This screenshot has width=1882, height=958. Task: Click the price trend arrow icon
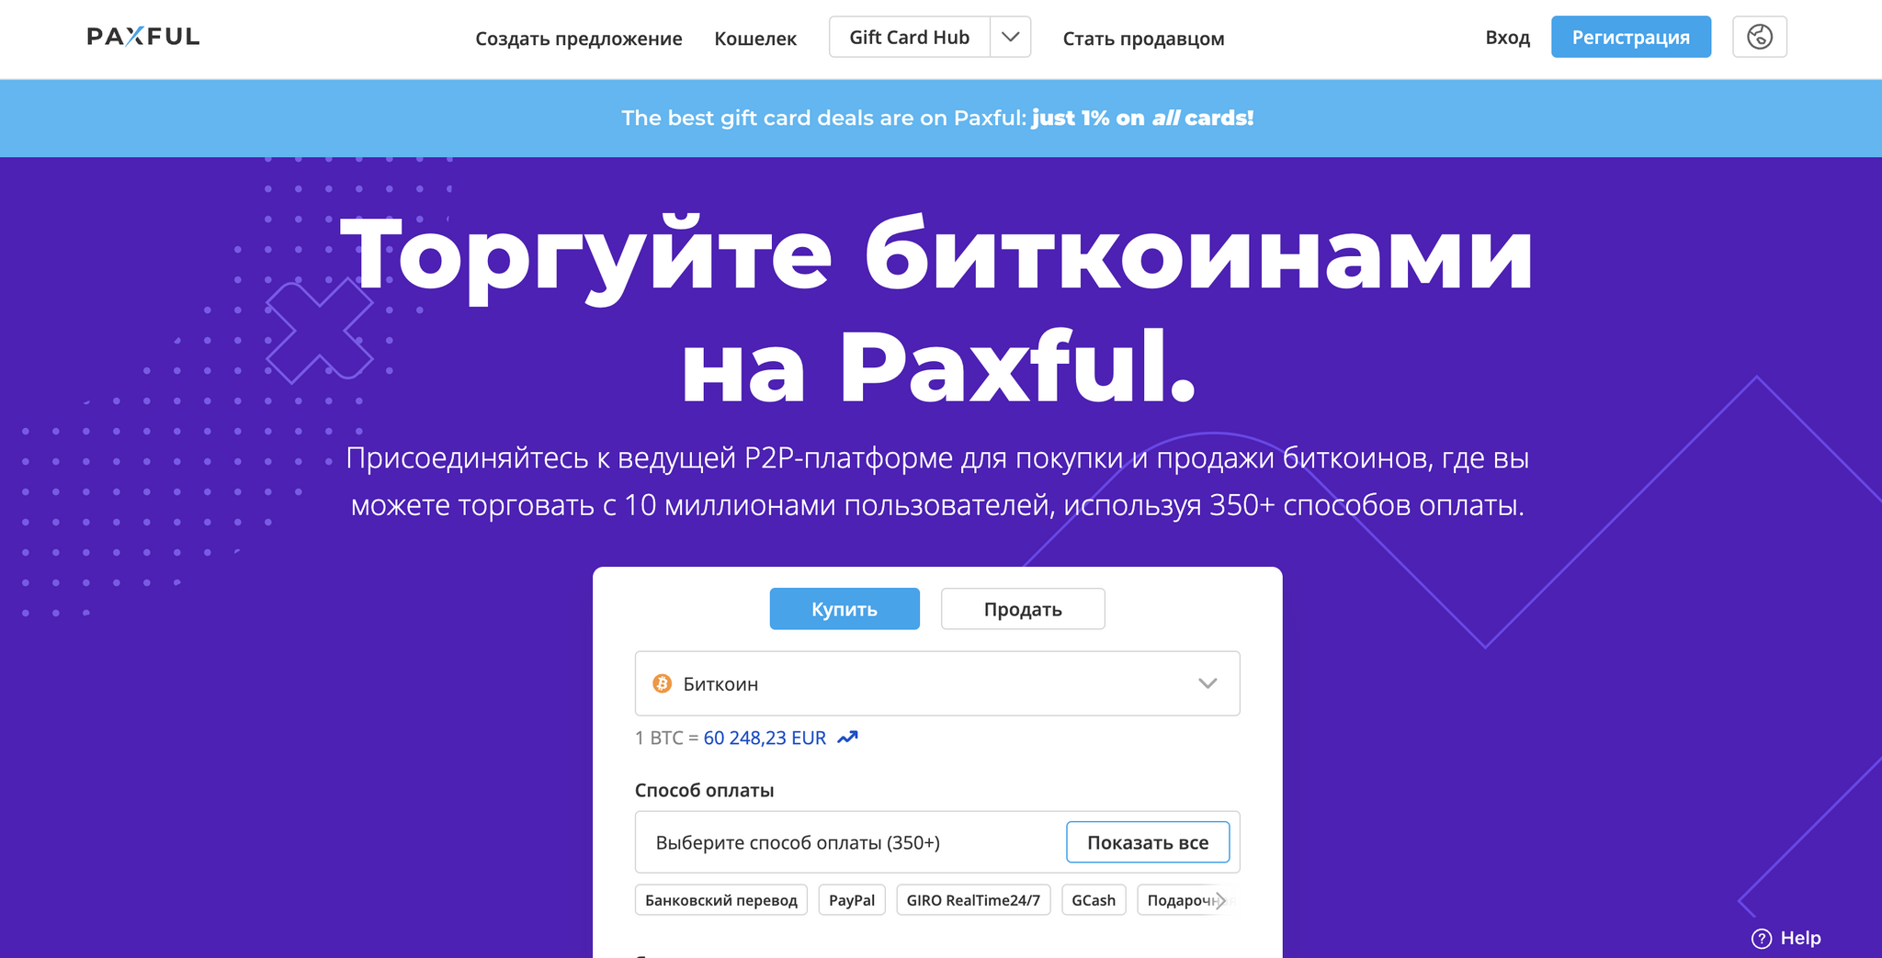847,738
